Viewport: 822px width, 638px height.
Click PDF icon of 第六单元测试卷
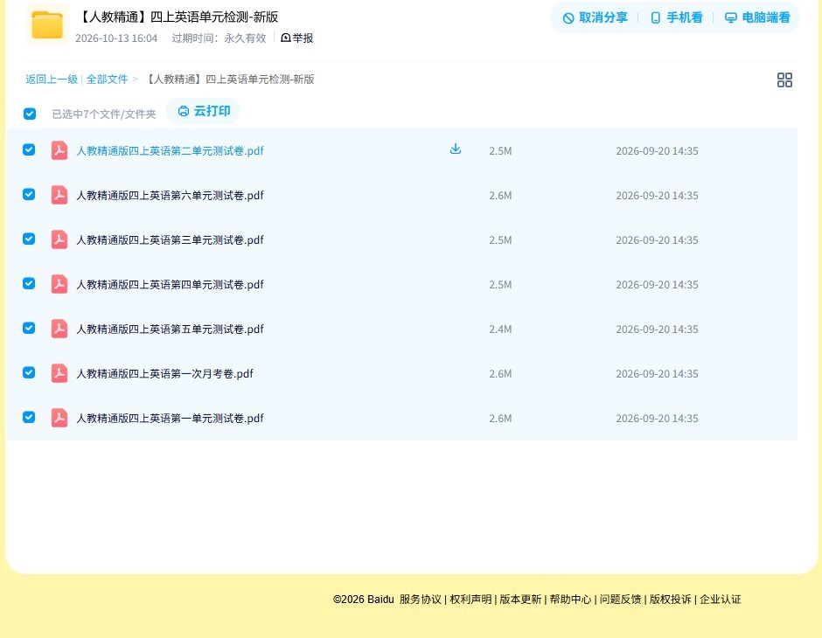click(x=59, y=195)
